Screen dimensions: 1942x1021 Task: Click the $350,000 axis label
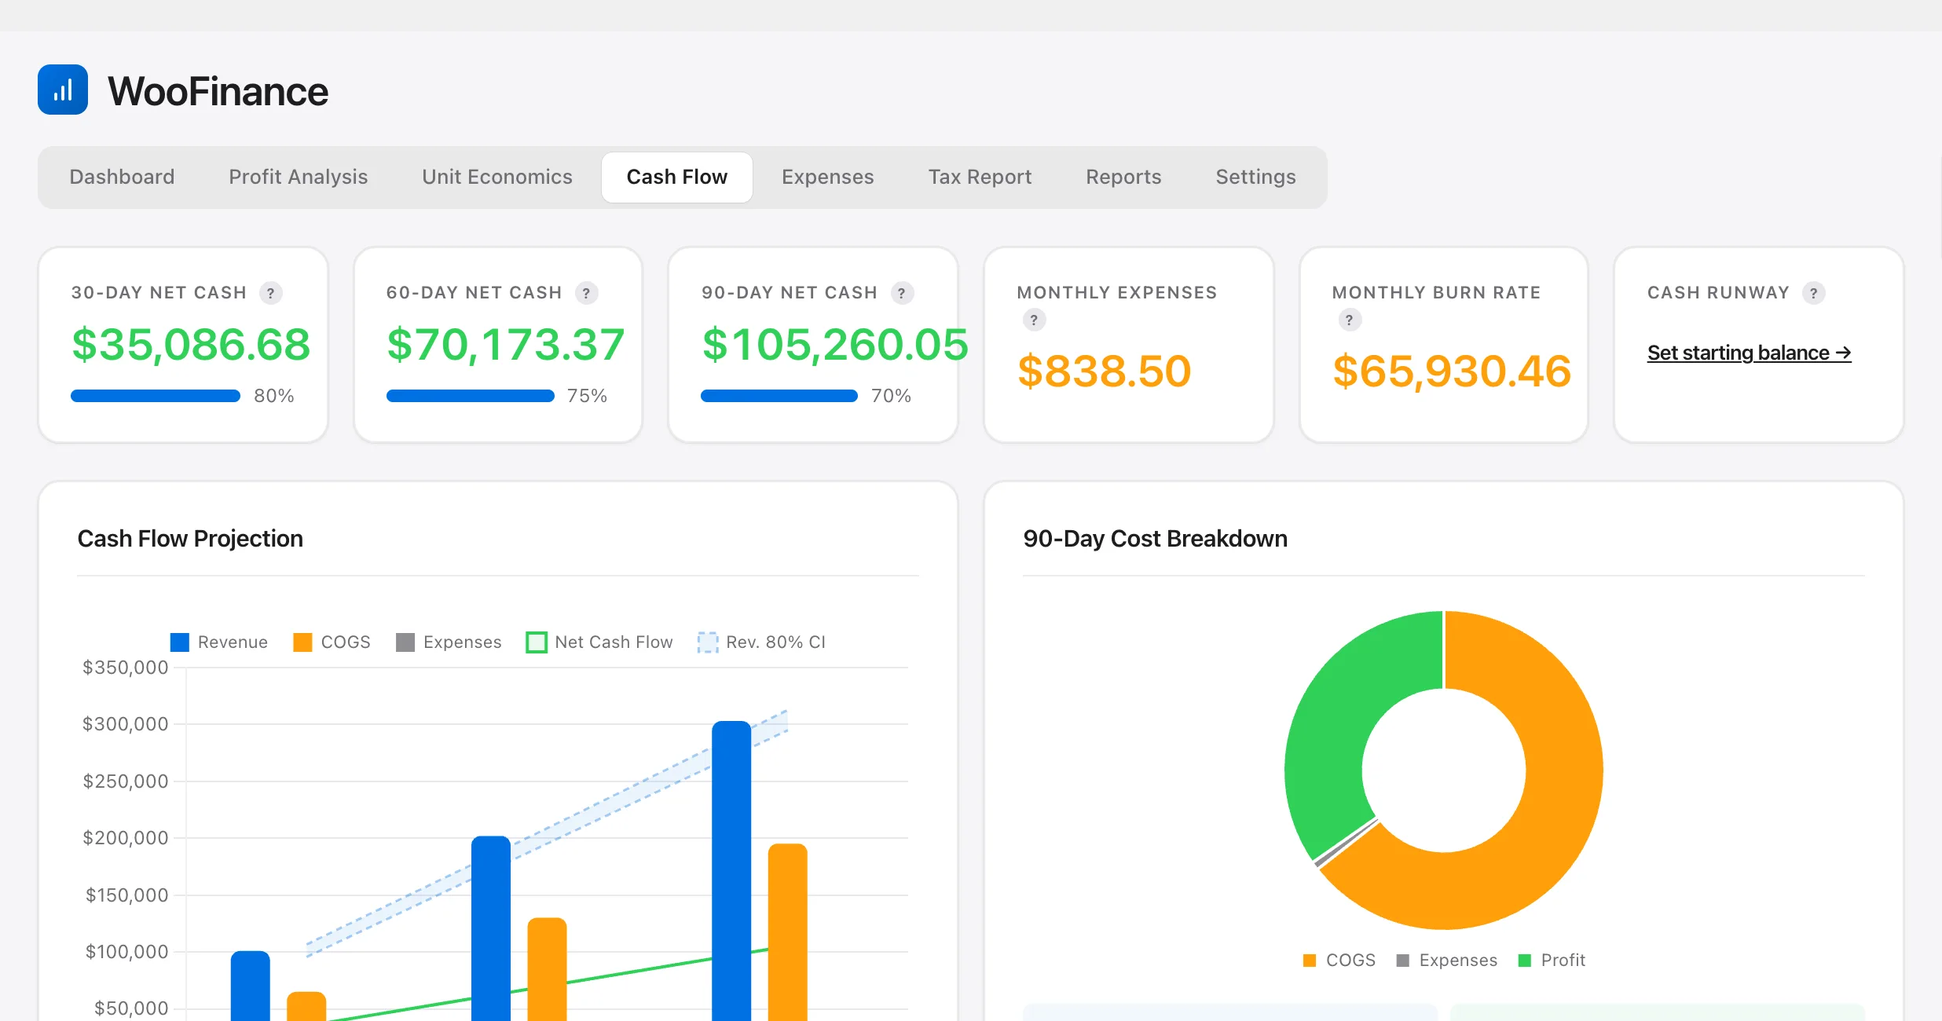pos(126,668)
